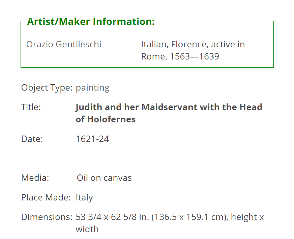Click the Place Made field label

[46, 197]
